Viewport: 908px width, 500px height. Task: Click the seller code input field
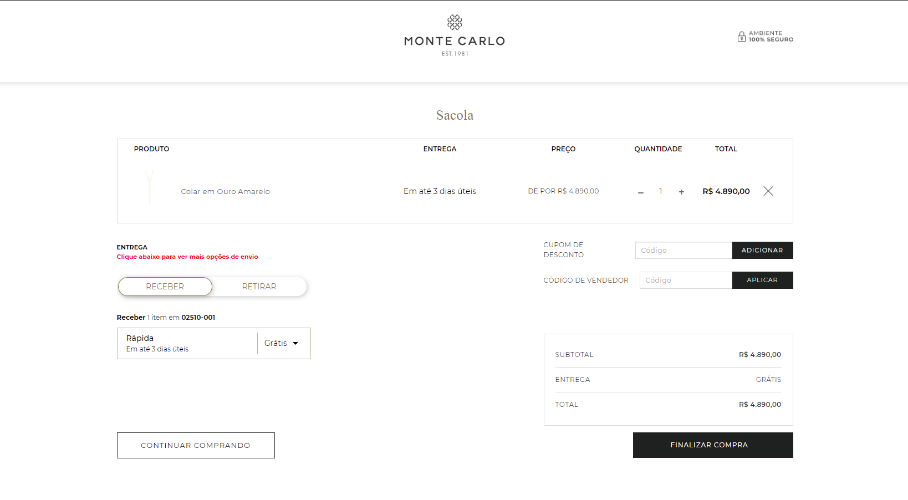[686, 280]
